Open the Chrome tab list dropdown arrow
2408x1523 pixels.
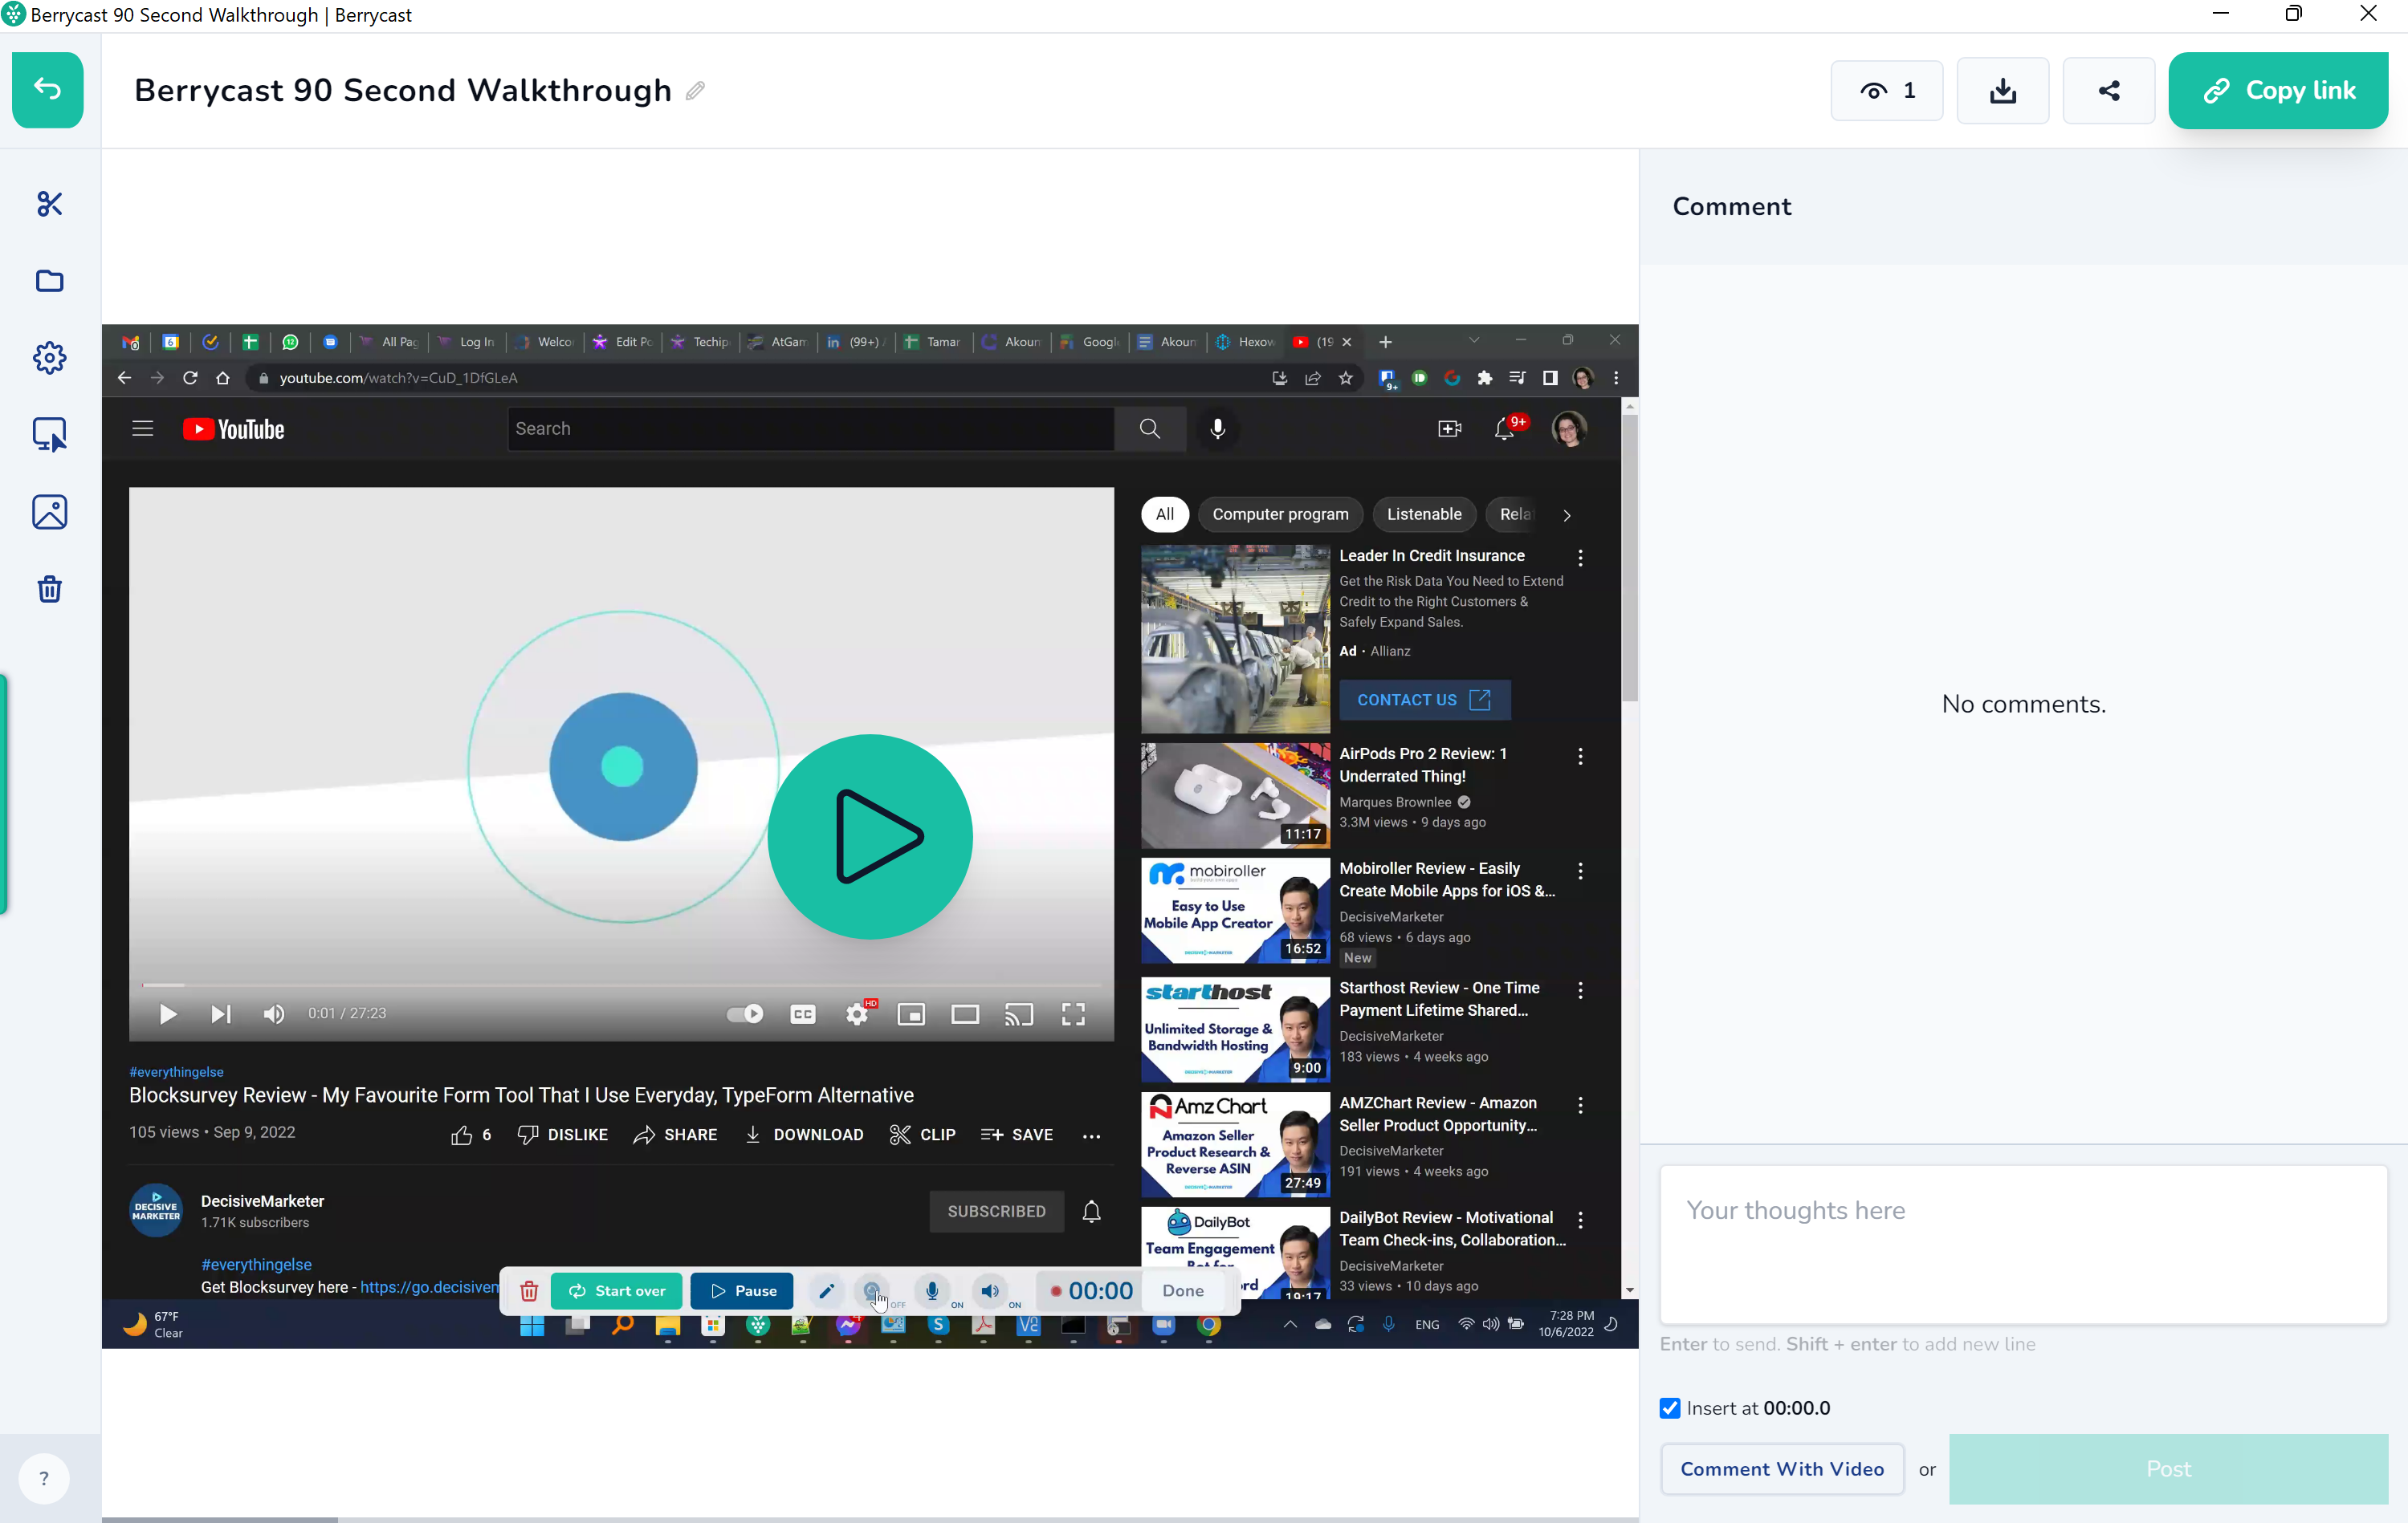click(1474, 341)
